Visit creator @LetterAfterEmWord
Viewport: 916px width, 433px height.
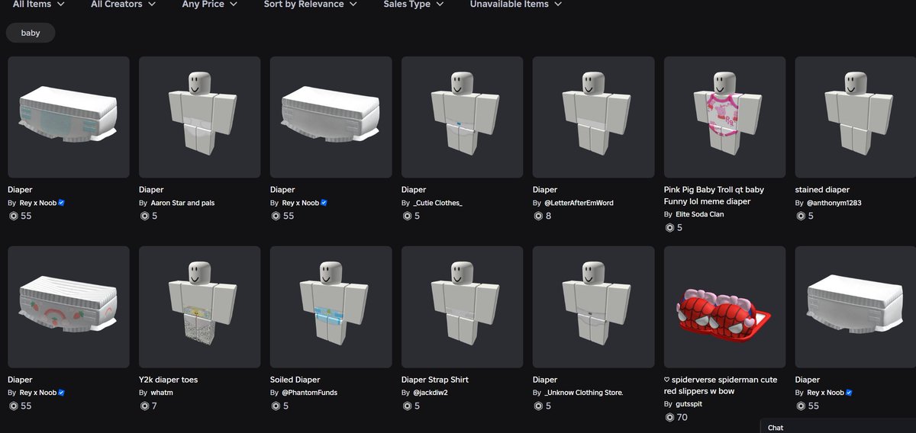tap(579, 203)
